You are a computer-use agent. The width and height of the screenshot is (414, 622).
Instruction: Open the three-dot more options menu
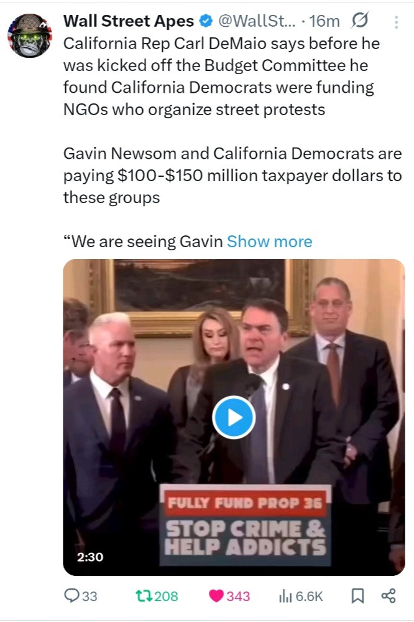pos(396,22)
